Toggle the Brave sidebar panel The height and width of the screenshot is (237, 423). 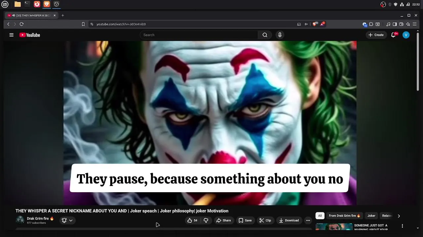click(x=395, y=24)
